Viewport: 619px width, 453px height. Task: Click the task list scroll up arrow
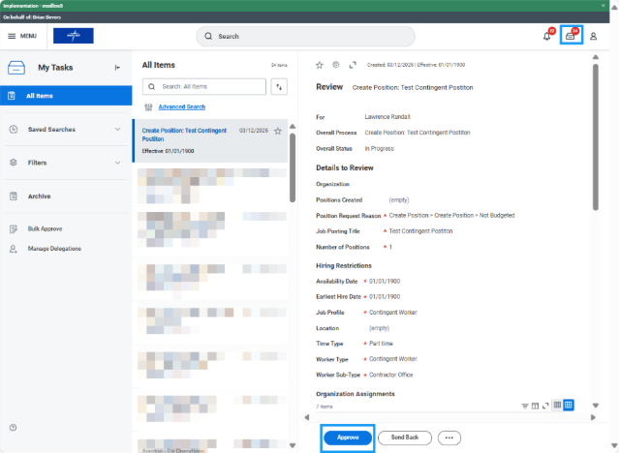pyautogui.click(x=293, y=127)
